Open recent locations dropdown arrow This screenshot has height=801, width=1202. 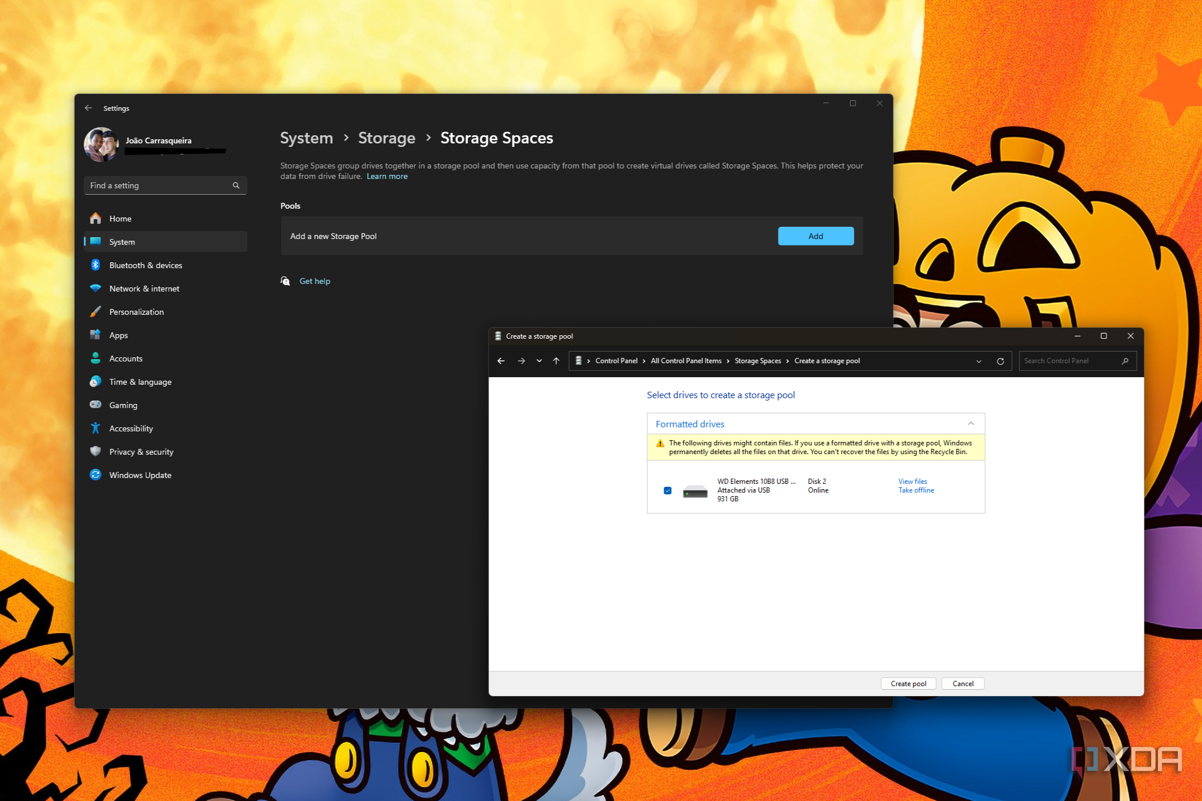click(539, 361)
